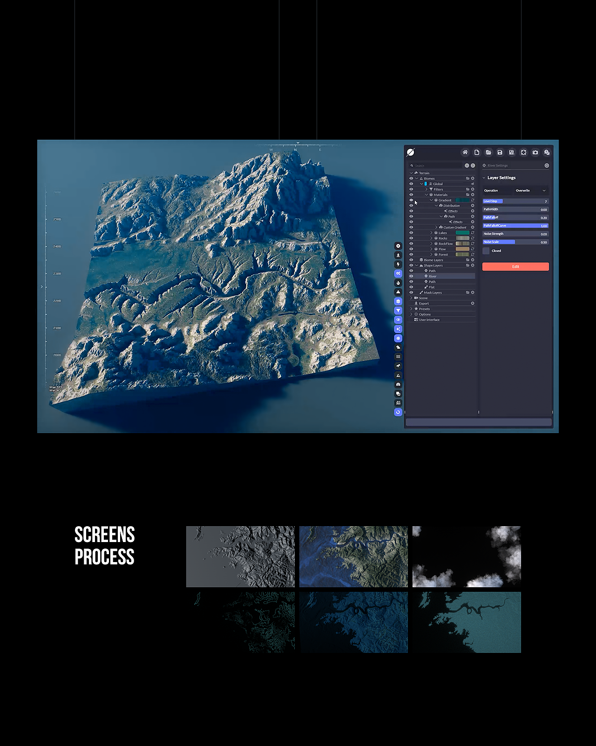Open a project with the open folder icon
The image size is (596, 746).
(x=488, y=152)
